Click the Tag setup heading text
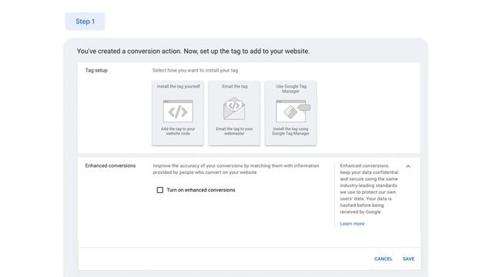 point(96,70)
